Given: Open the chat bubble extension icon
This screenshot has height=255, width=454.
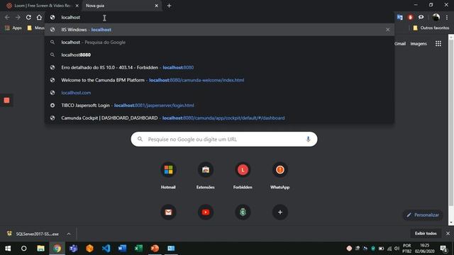Looking at the screenshot, I should coord(421,17).
